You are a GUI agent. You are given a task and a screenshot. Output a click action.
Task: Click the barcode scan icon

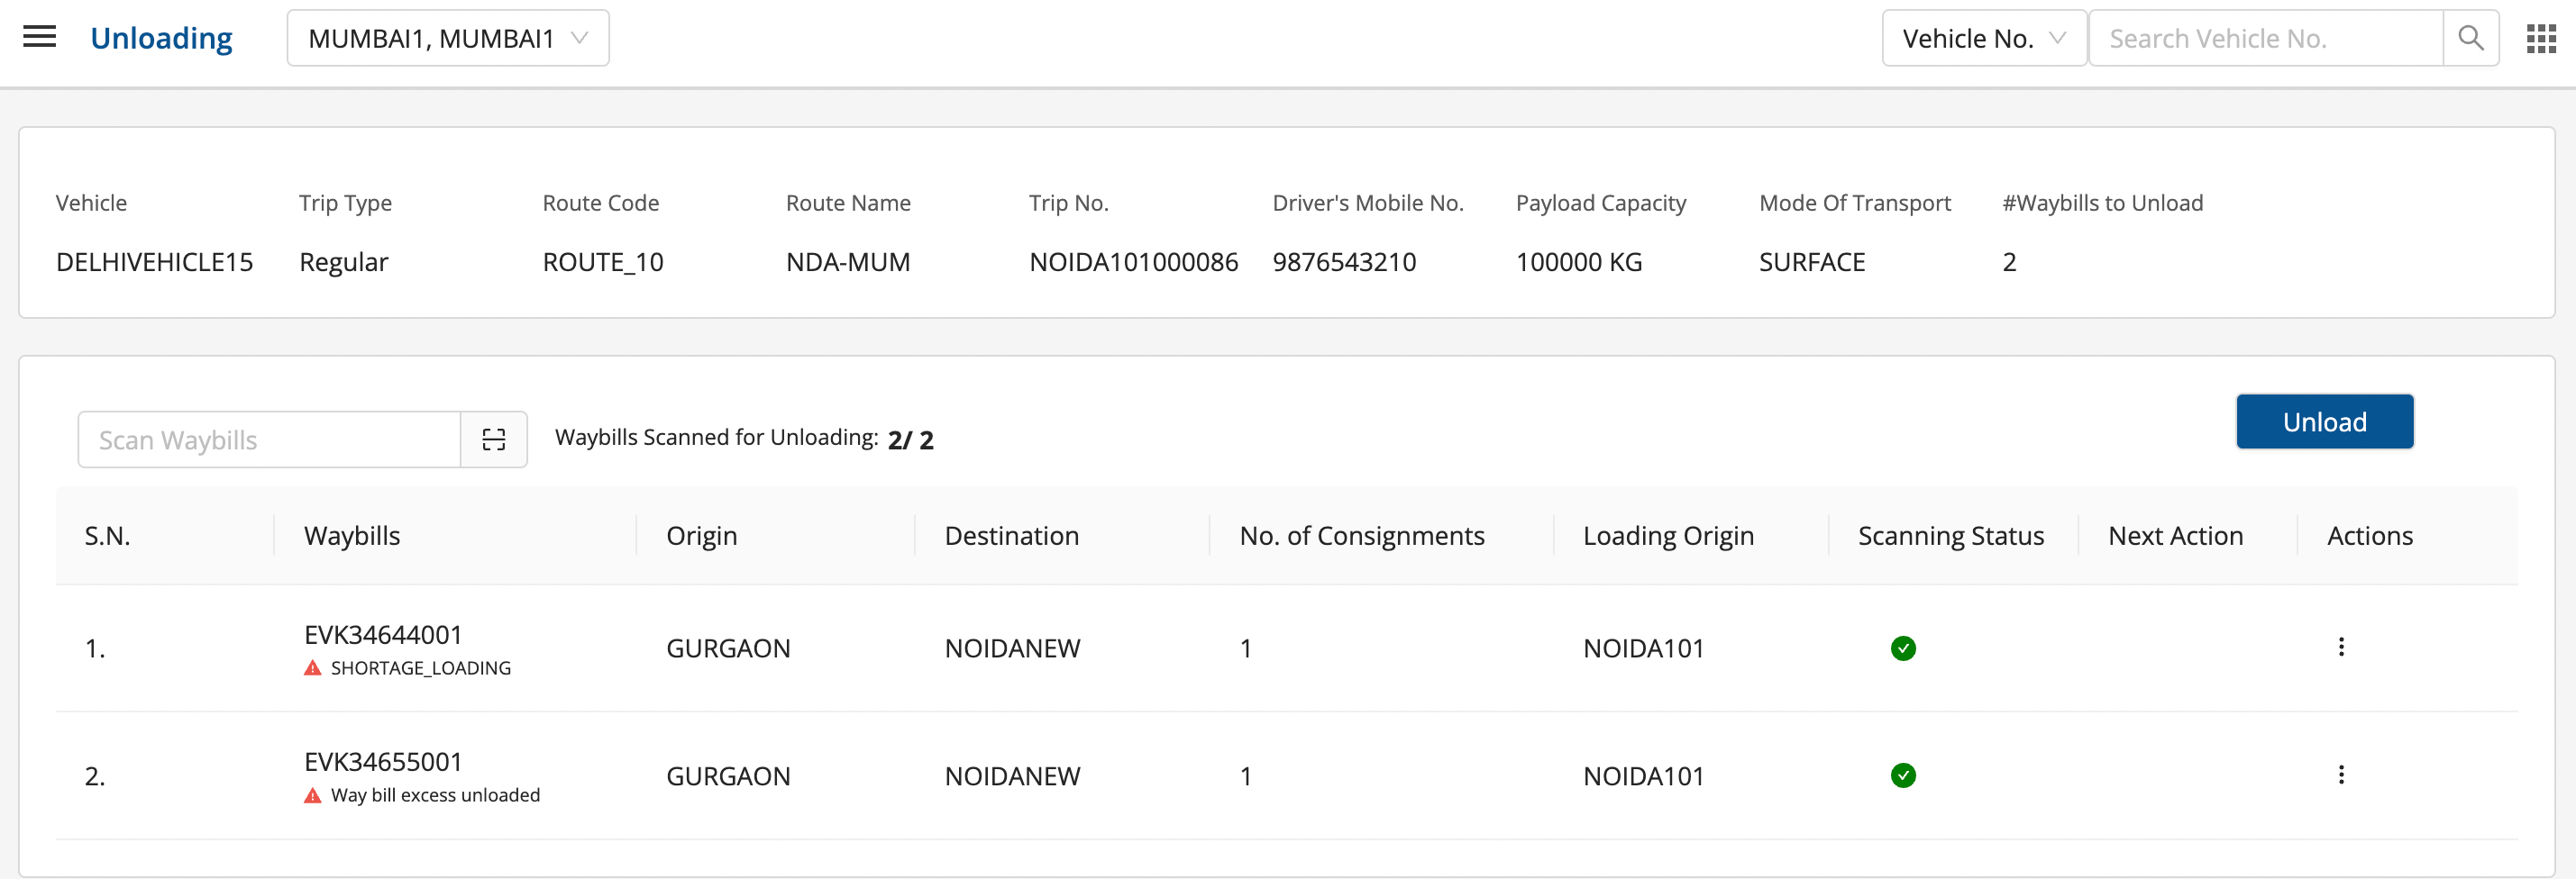(x=493, y=439)
